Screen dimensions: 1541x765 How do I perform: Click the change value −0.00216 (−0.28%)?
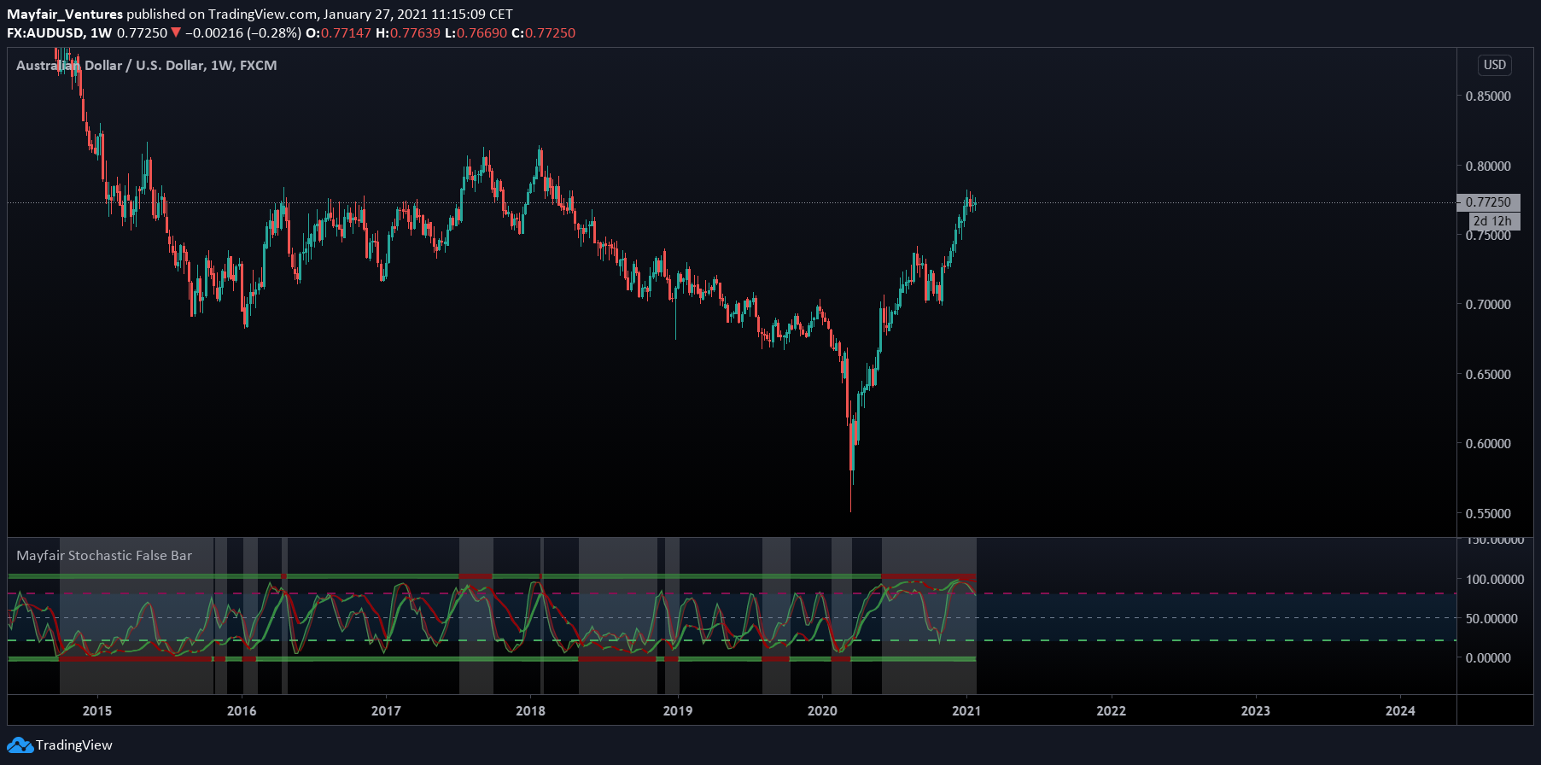[x=243, y=33]
